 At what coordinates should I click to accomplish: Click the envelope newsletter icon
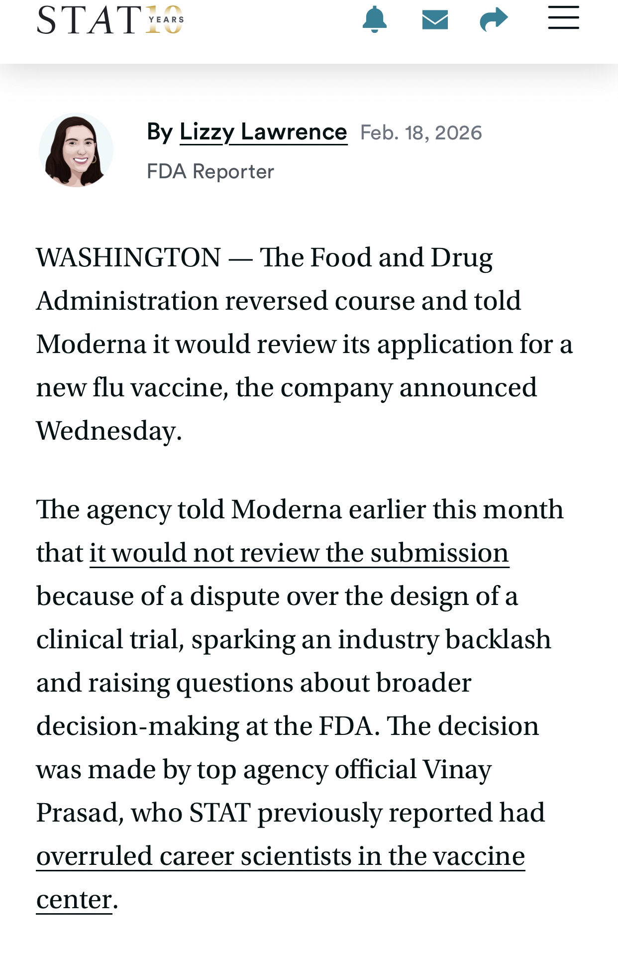pos(435,20)
